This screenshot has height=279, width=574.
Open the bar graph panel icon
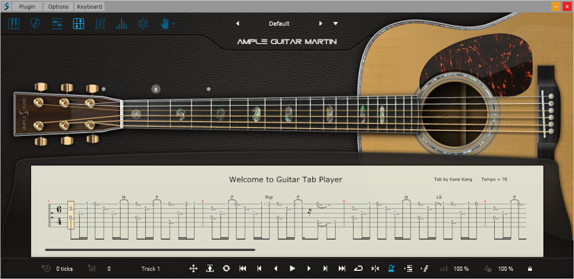(x=121, y=24)
